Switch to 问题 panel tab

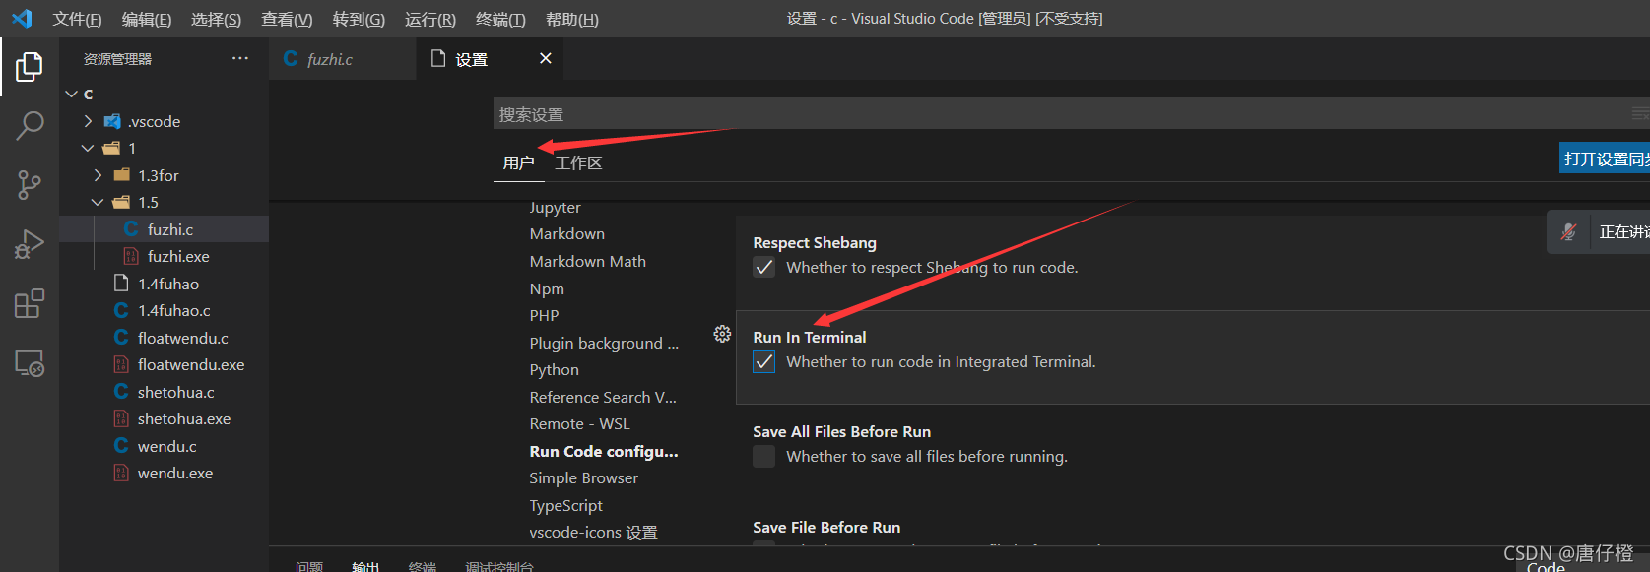click(x=309, y=566)
